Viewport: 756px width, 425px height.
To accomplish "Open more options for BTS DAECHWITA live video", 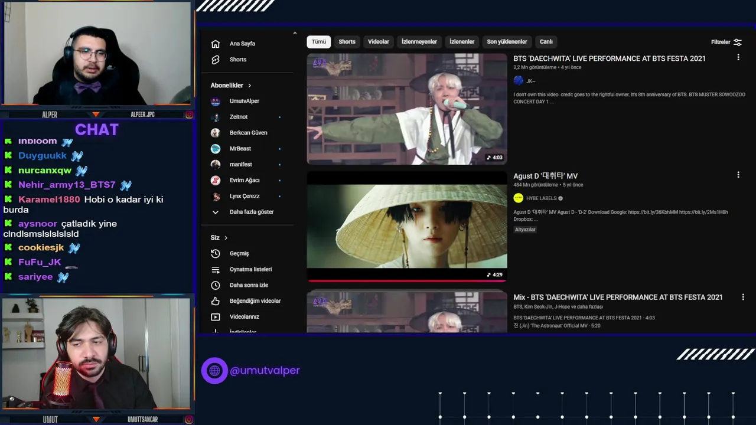I will pos(738,57).
